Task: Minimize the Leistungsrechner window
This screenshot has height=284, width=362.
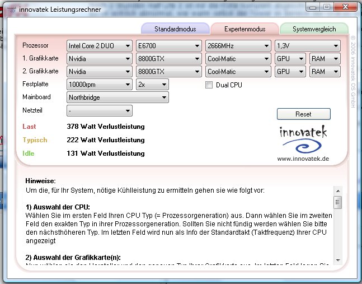Action: pyautogui.click(x=313, y=8)
